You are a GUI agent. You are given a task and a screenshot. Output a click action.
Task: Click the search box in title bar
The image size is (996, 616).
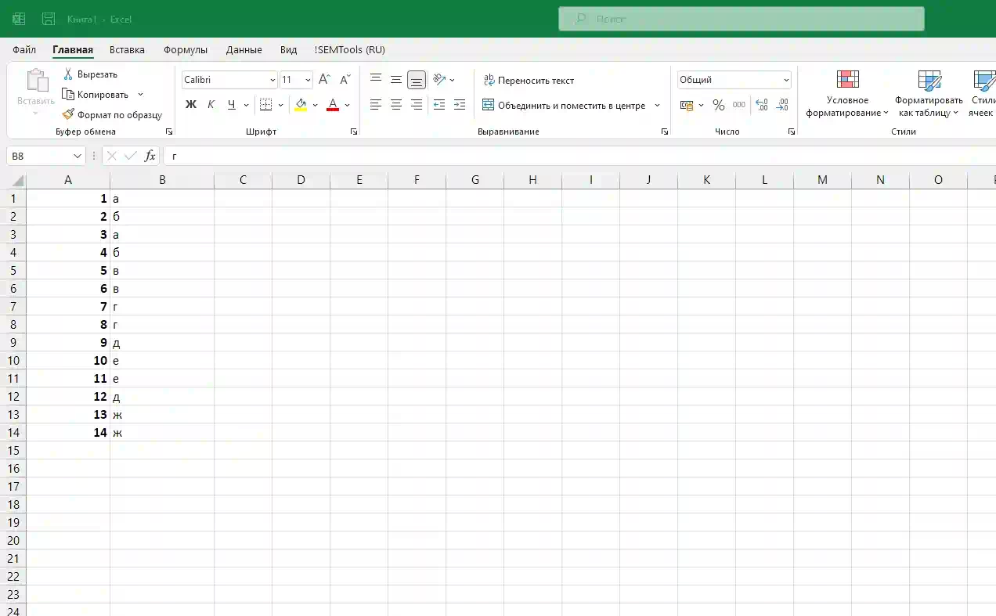741,19
